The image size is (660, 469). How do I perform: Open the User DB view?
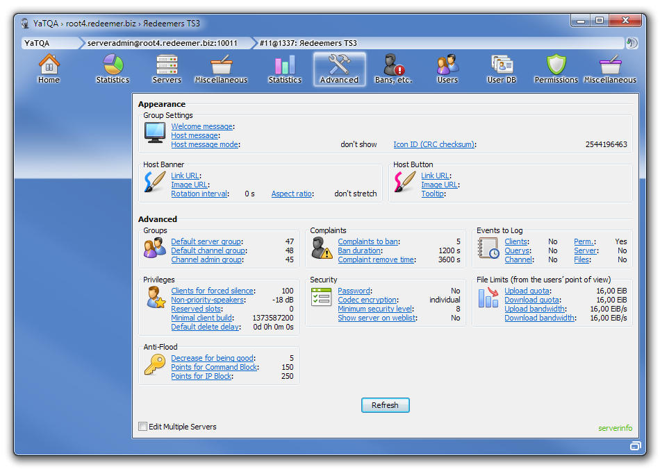click(x=502, y=69)
